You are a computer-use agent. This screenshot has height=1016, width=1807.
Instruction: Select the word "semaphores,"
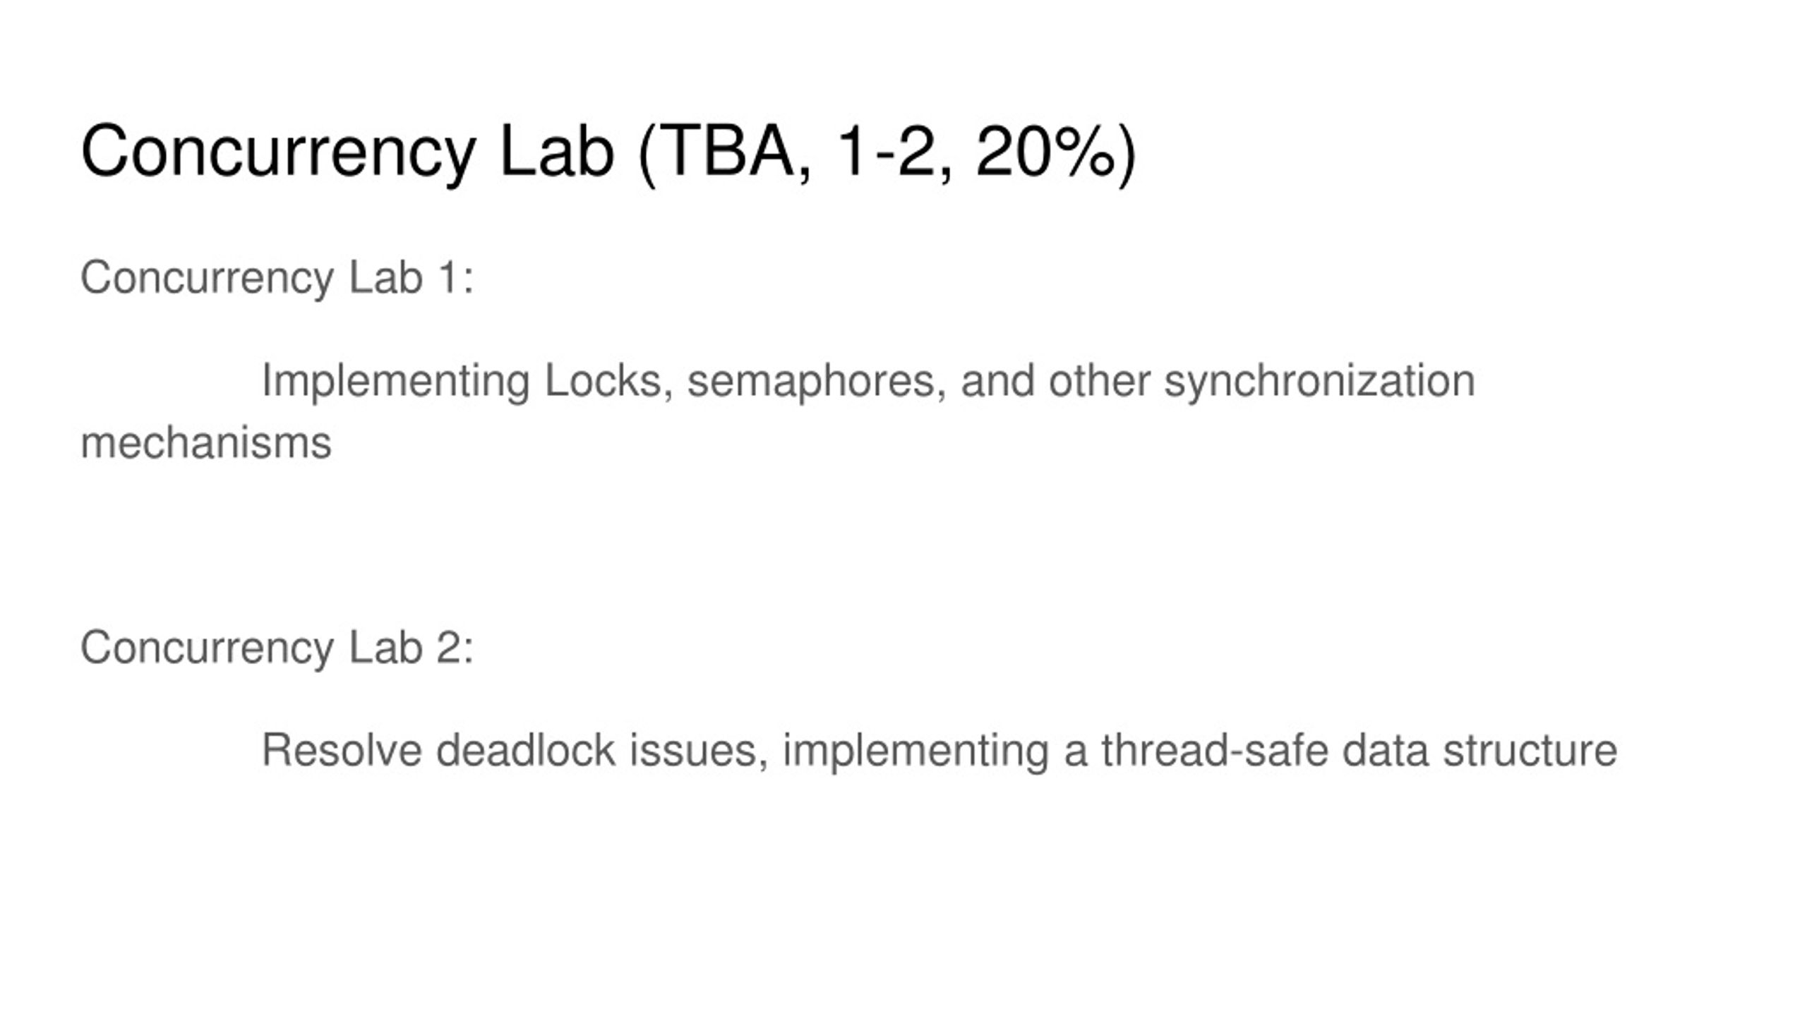[x=817, y=382]
